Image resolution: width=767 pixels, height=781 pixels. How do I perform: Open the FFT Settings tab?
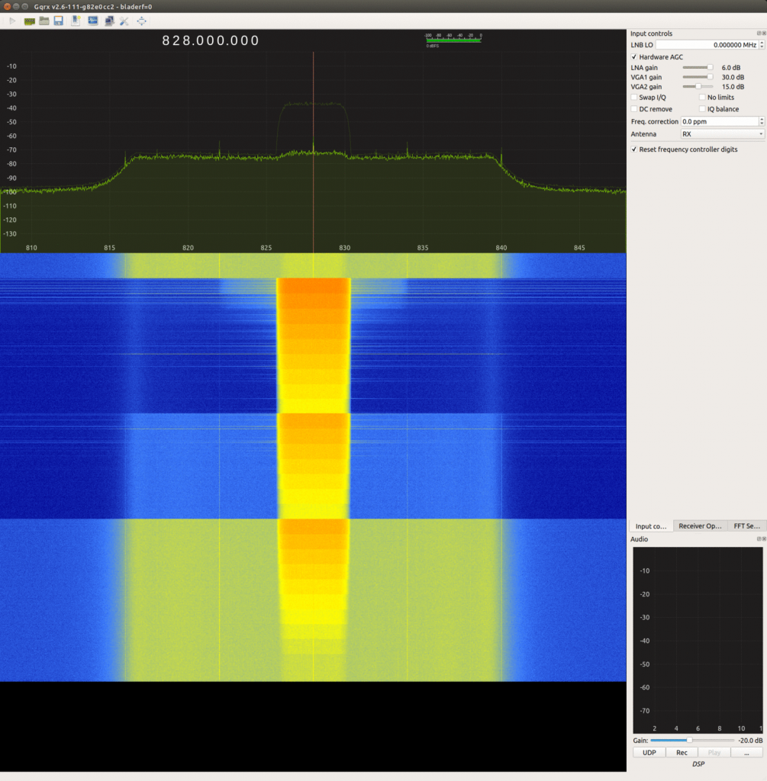(x=746, y=525)
